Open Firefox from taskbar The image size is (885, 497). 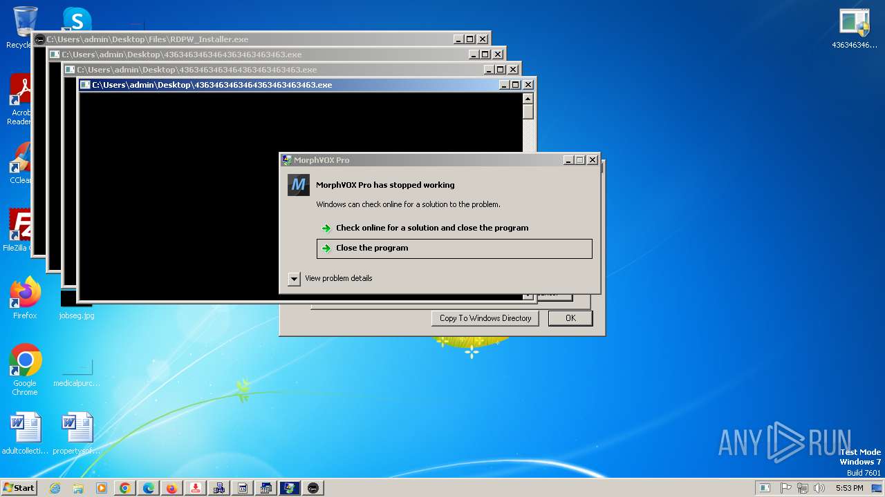coord(172,488)
